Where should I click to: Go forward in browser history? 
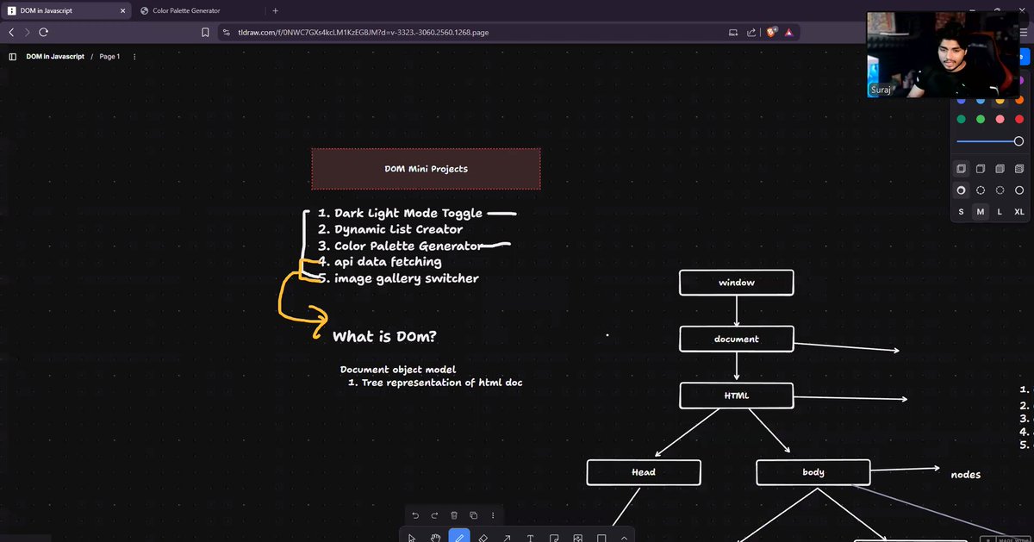(28, 32)
